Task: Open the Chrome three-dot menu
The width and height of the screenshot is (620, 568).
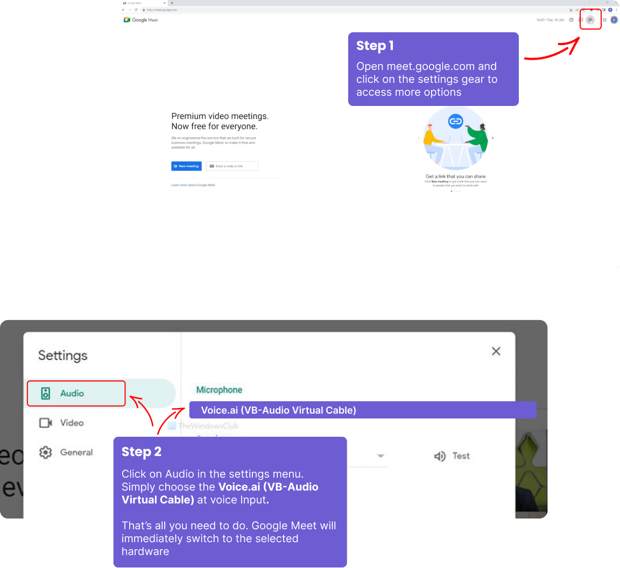Action: pyautogui.click(x=616, y=10)
